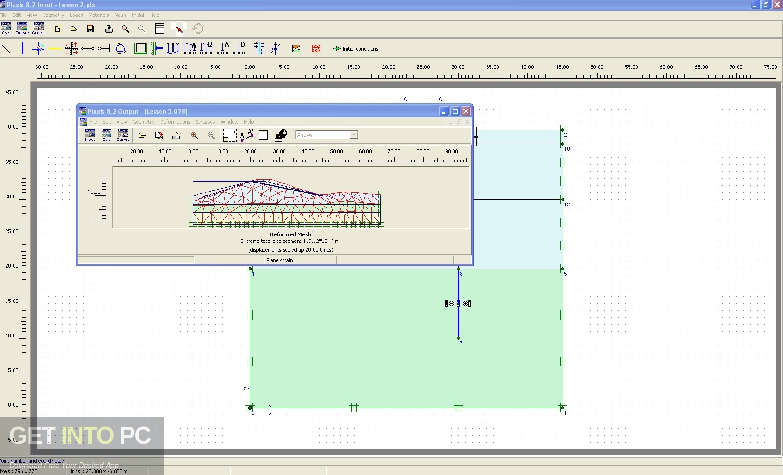Maximize the Plaxis Output window

click(455, 111)
